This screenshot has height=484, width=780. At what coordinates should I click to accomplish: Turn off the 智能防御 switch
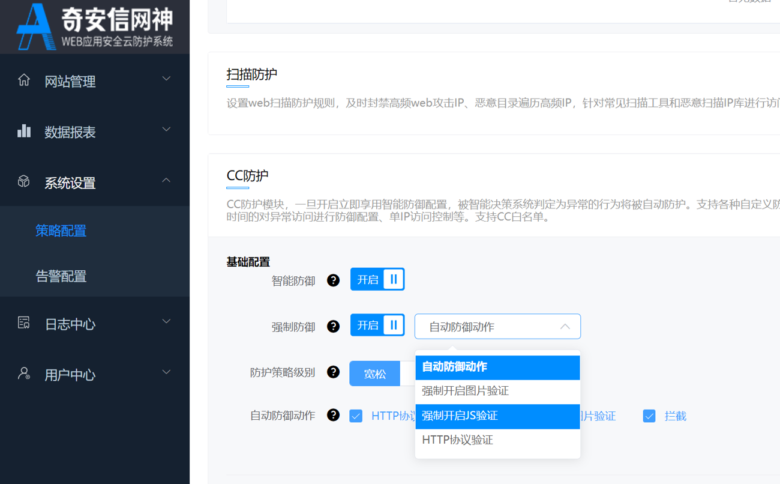(377, 280)
